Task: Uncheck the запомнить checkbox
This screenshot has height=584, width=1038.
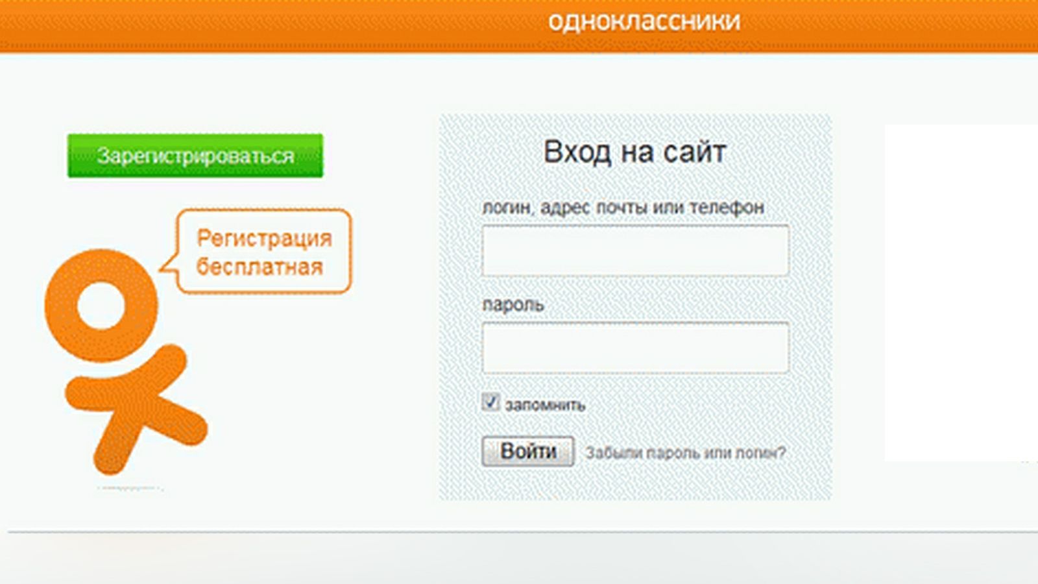Action: coord(490,402)
